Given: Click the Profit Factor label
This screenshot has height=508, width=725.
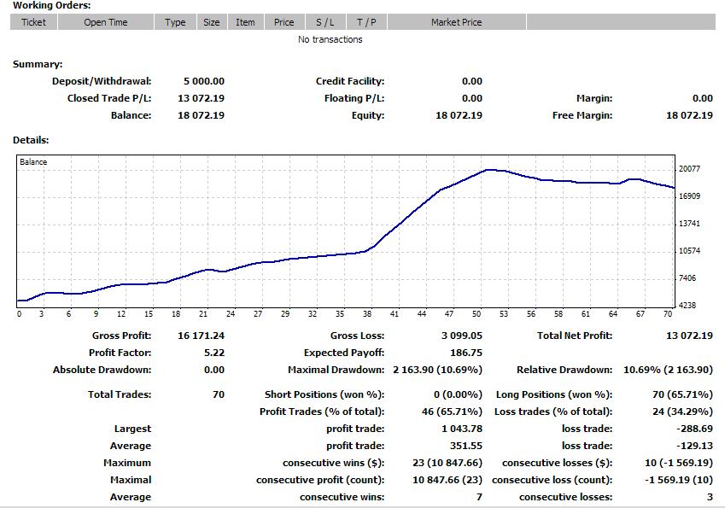Looking at the screenshot, I should coord(120,353).
